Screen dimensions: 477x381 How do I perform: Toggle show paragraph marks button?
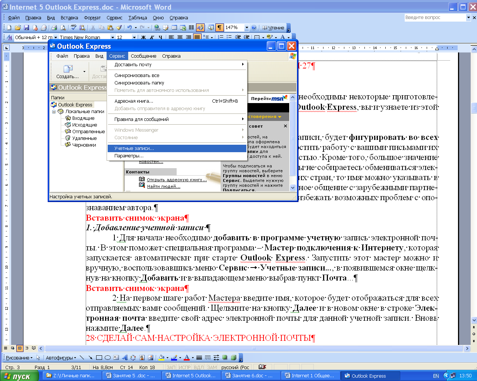coord(219,28)
